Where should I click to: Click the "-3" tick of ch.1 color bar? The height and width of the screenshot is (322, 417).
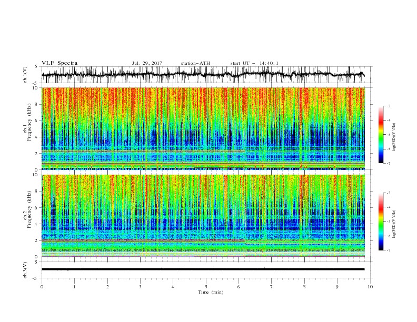coord(389,106)
